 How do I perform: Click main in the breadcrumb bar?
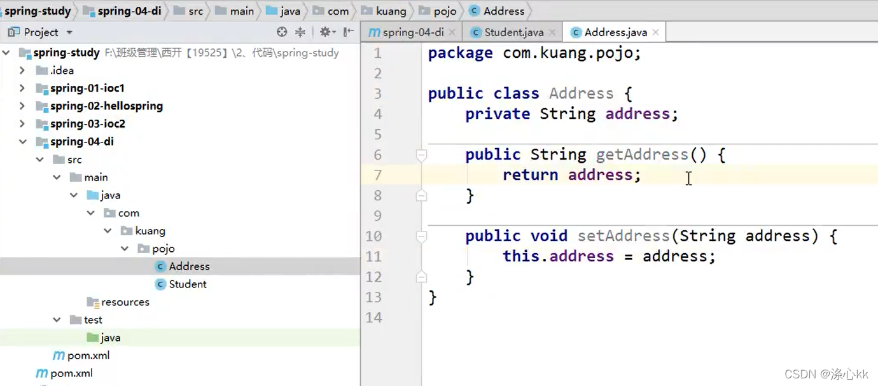235,11
